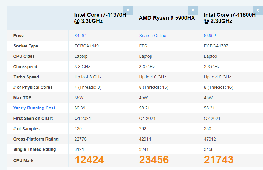Click the Up to 4.8 GHz turbo value
Image resolution: width=263 pixels, height=170 pixels.
point(88,77)
